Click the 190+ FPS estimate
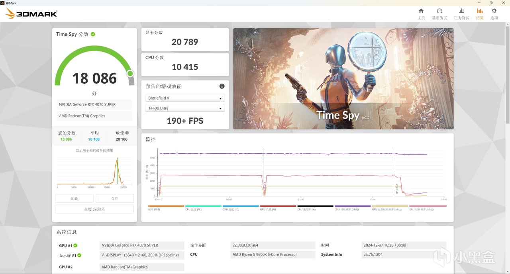Screen dimensions: 510x274 coord(185,121)
